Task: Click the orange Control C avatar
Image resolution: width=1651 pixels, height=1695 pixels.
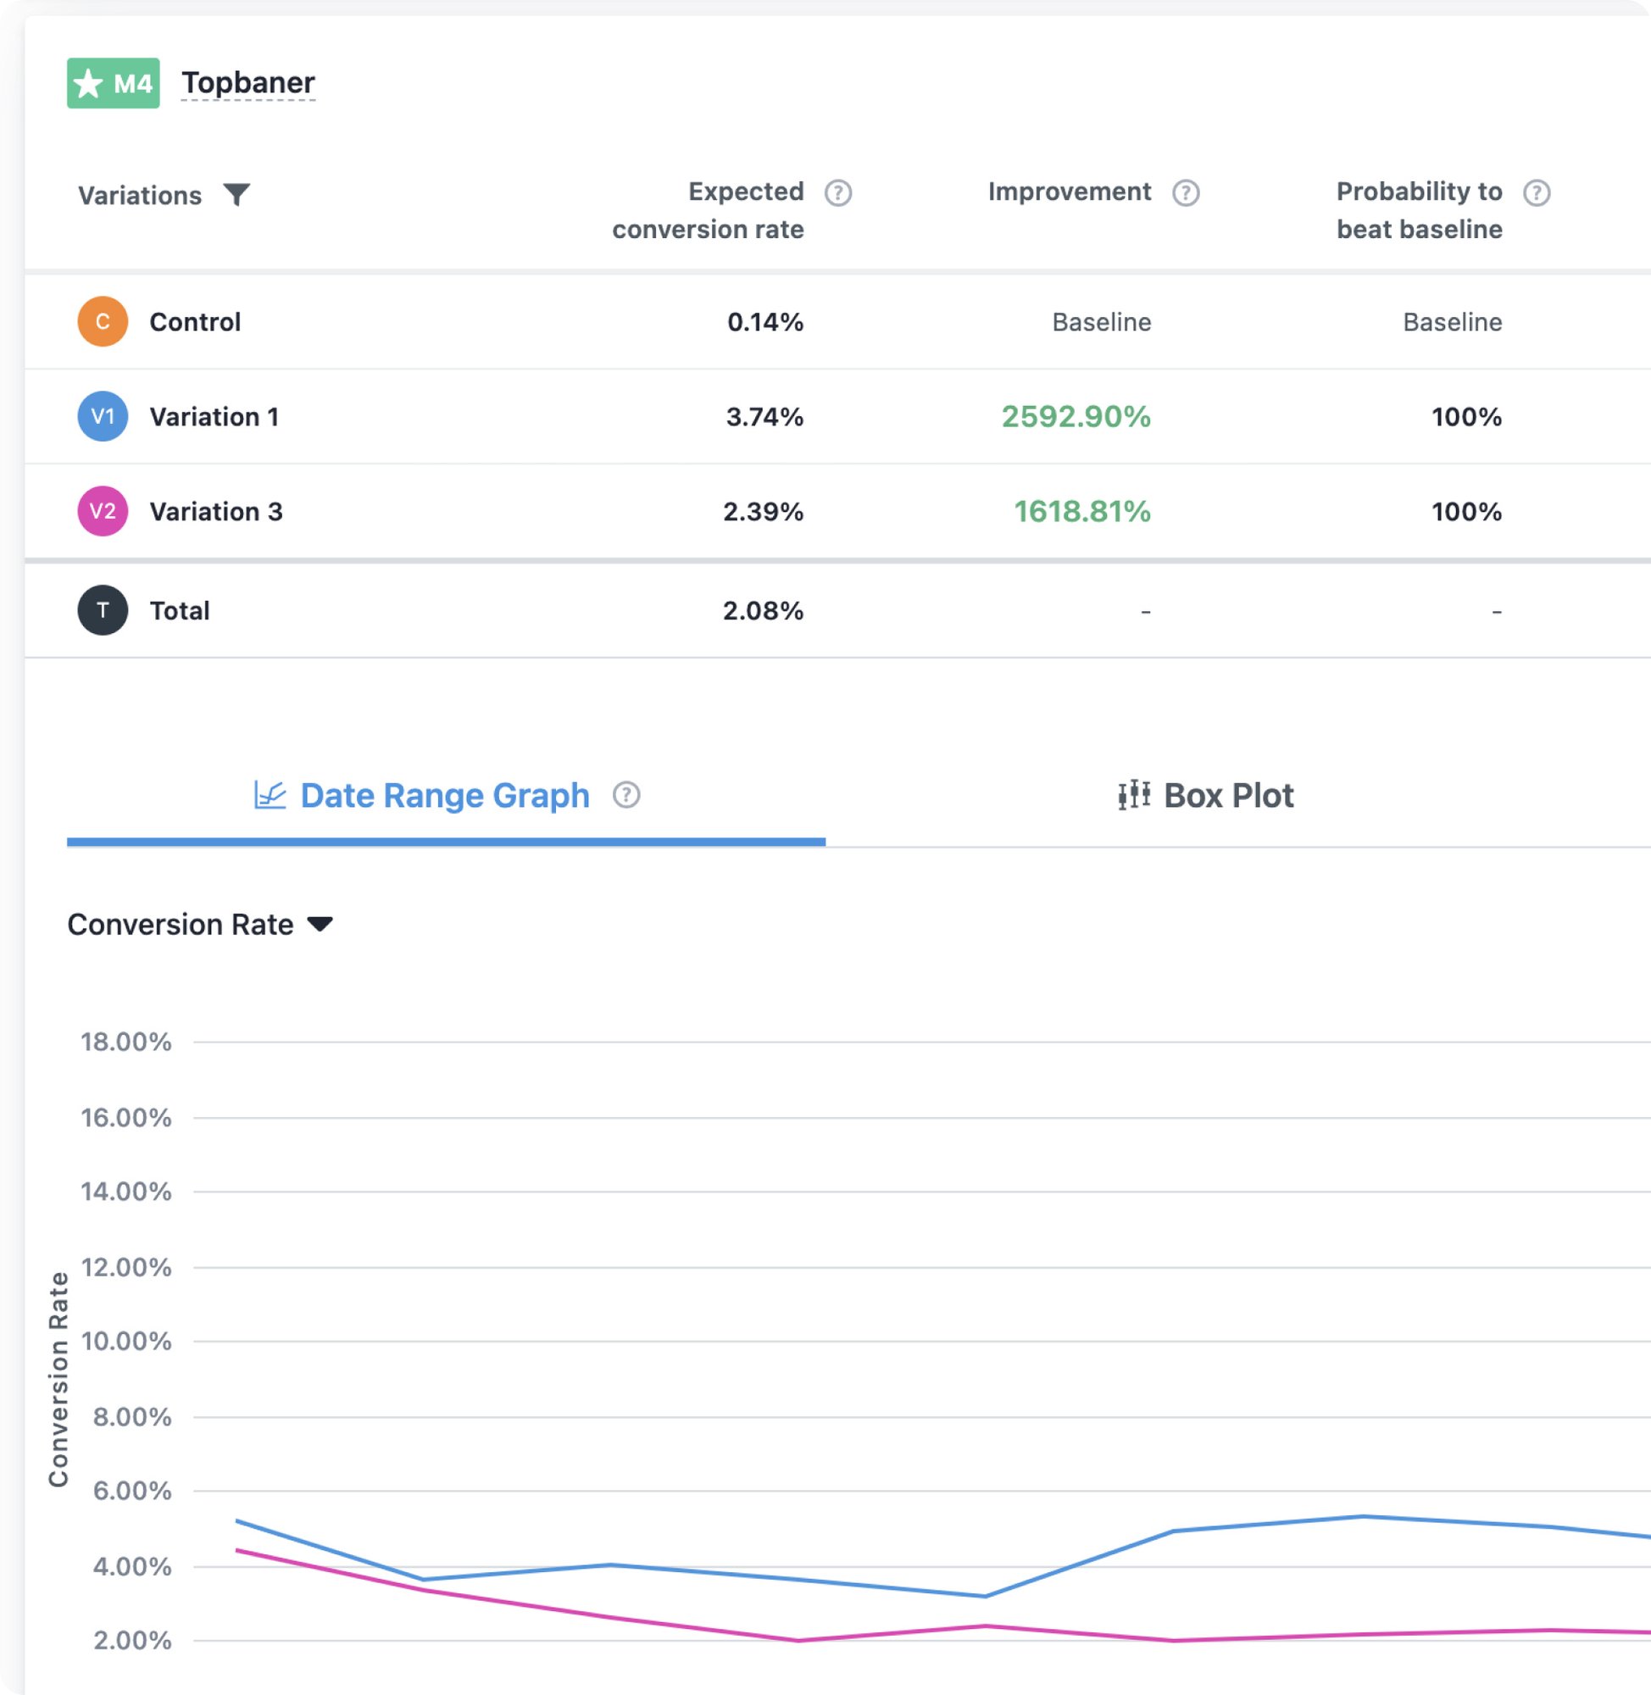Action: (103, 322)
